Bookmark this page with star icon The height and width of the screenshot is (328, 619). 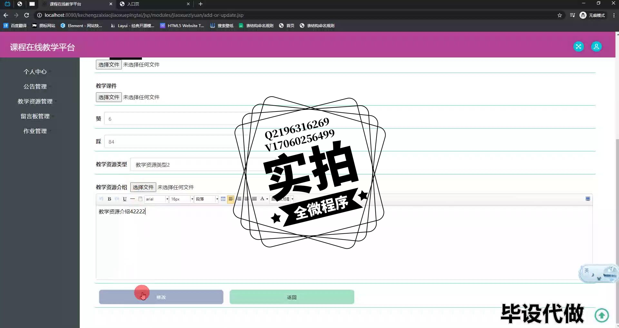click(560, 15)
